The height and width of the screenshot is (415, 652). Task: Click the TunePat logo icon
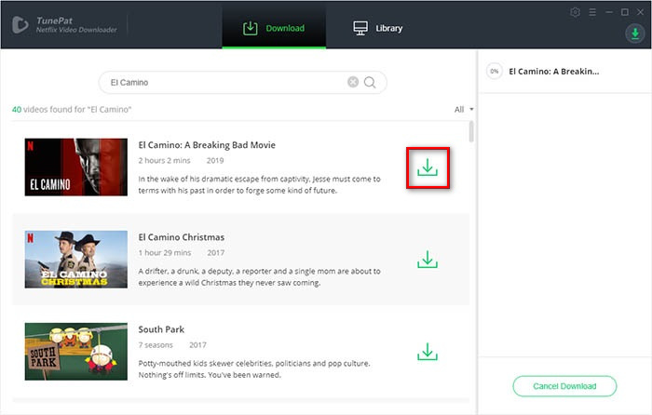pos(20,25)
